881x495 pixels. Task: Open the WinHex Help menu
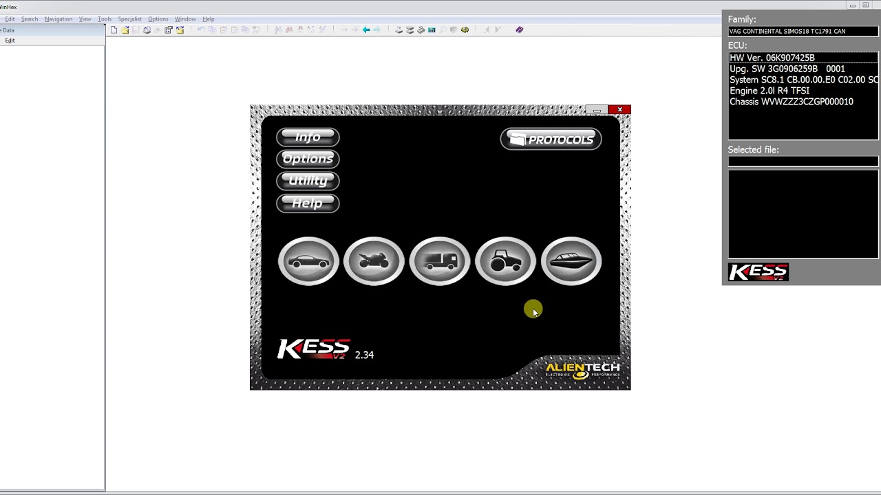coord(209,19)
